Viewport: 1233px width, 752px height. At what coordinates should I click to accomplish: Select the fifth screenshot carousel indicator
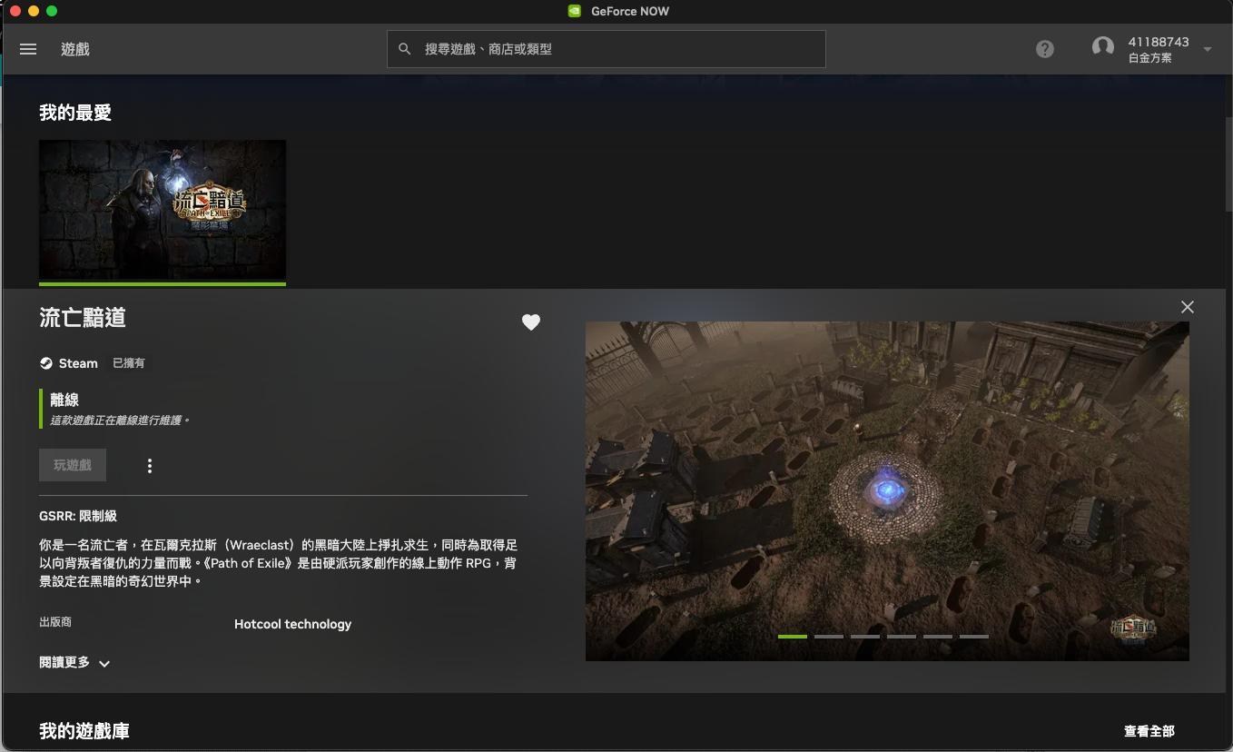point(938,637)
